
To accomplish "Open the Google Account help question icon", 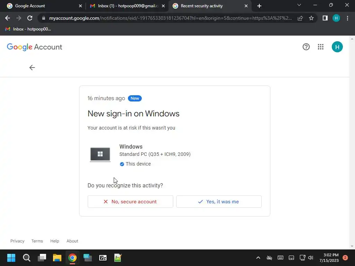I will (x=306, y=47).
